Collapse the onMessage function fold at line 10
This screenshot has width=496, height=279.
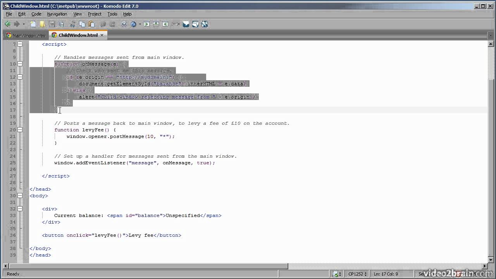[20, 64]
